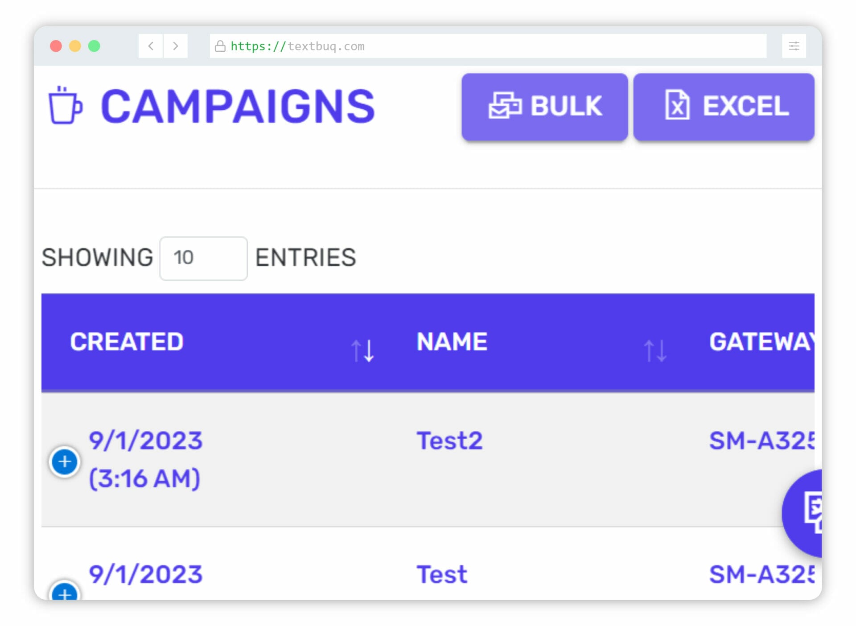Sort by the Created column arrows
This screenshot has width=856, height=626.
click(x=362, y=350)
